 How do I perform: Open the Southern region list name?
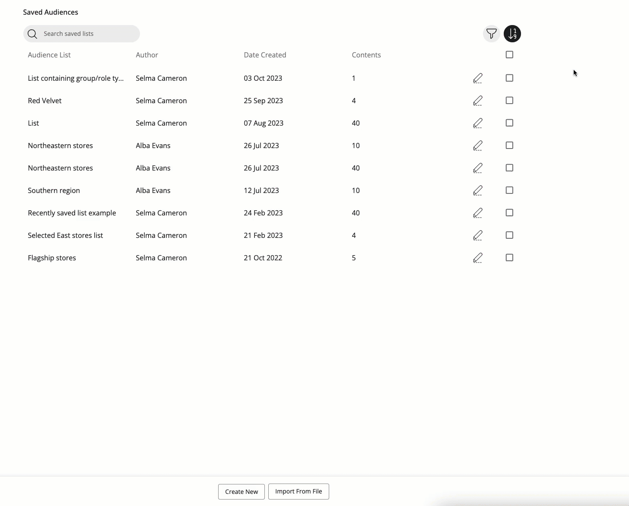[x=54, y=190]
